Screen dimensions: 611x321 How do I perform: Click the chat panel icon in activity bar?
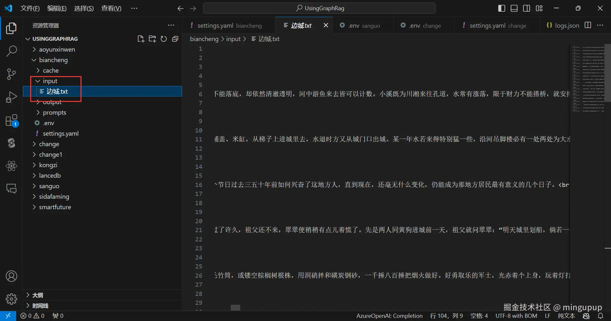11,189
